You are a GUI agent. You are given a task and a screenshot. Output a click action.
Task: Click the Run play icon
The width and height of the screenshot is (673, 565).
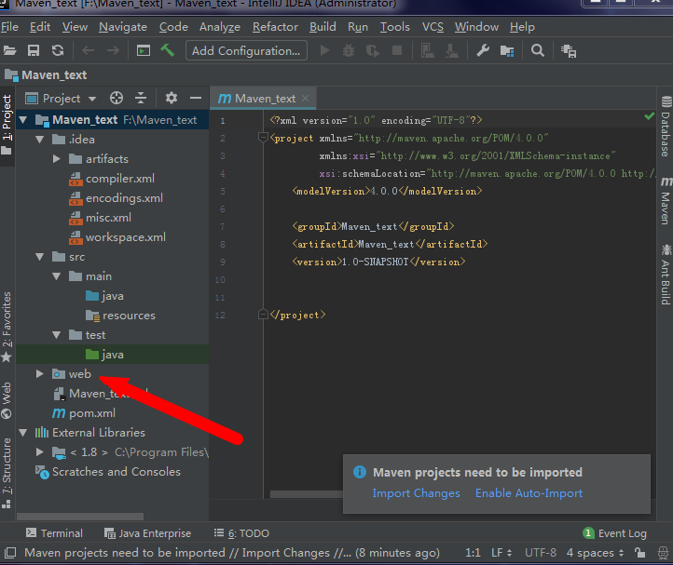pos(325,50)
